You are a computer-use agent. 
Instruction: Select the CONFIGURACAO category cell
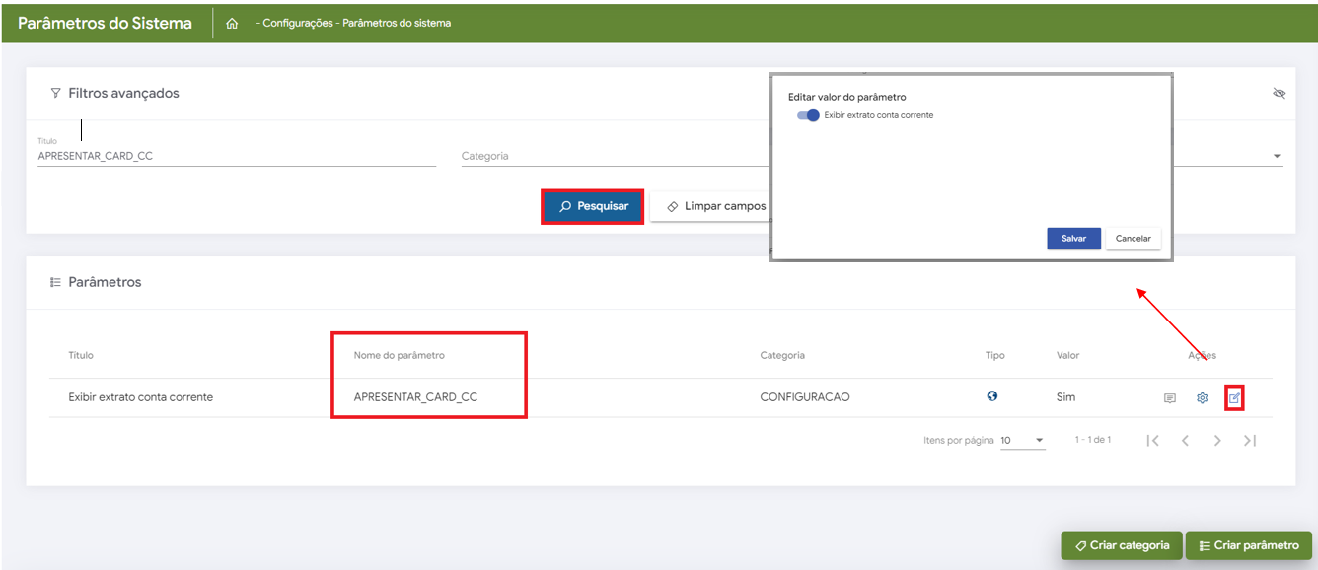tap(805, 397)
